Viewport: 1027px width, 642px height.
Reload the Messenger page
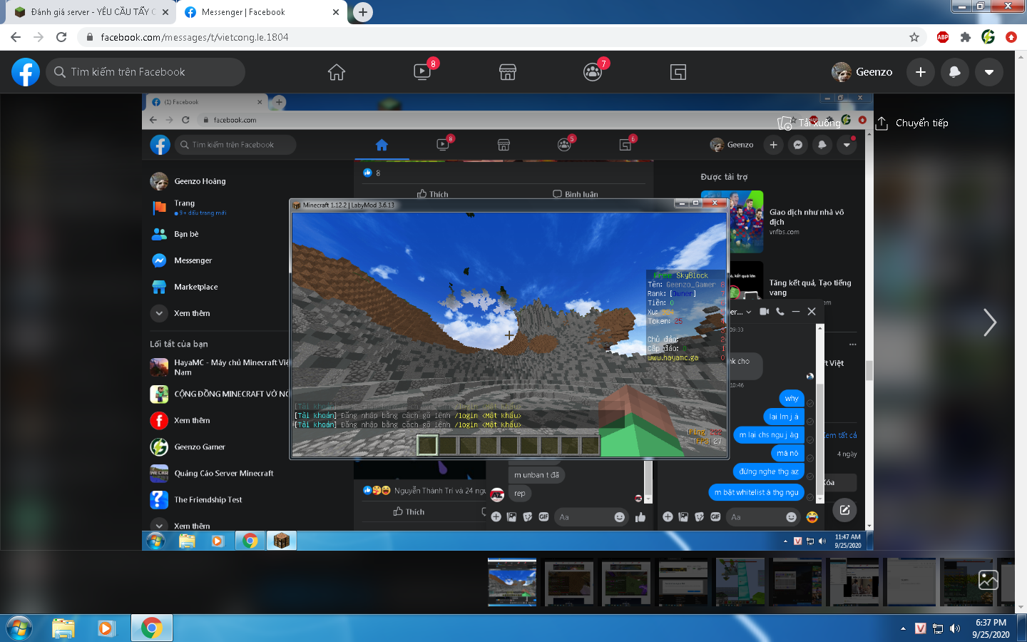point(61,37)
